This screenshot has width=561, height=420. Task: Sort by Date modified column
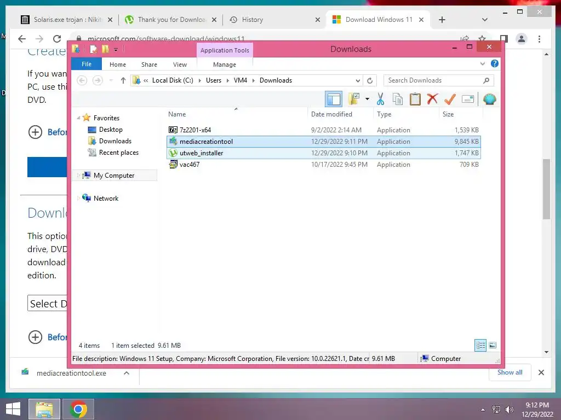(340, 114)
